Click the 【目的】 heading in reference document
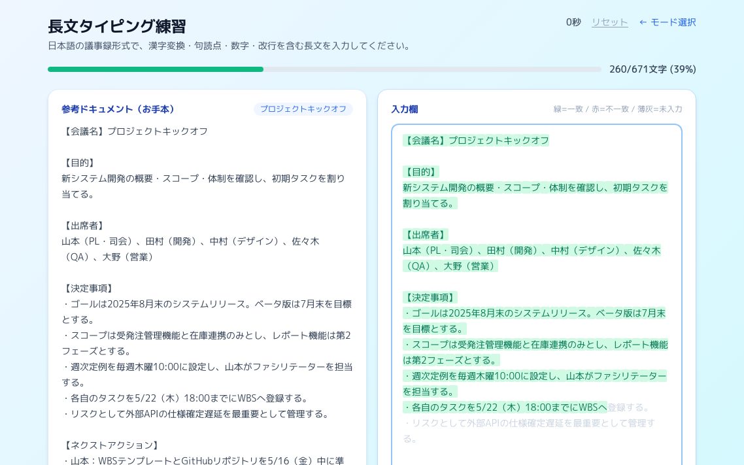Viewport: 744px width, 465px height. 80,163
